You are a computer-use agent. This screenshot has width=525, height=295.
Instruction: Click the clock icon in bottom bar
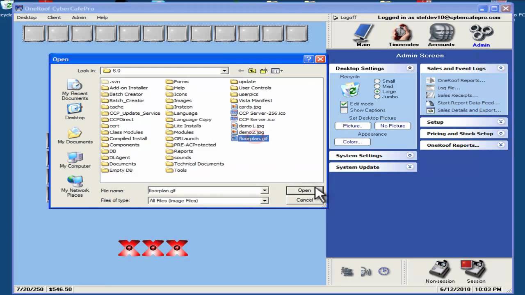(383, 271)
